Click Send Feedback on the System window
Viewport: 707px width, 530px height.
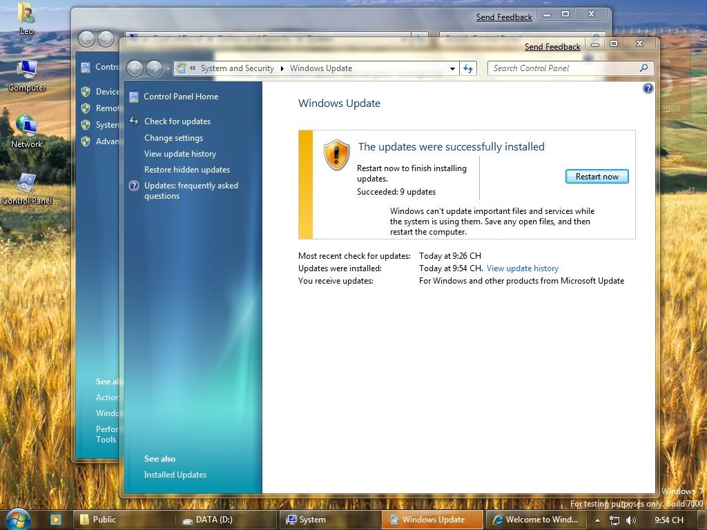pos(504,17)
